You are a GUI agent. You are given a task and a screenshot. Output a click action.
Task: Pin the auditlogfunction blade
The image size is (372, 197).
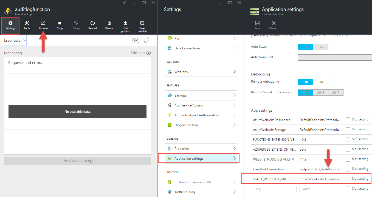[125, 2]
